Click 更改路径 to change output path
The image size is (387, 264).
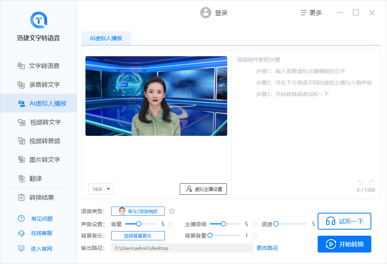pyautogui.click(x=268, y=248)
